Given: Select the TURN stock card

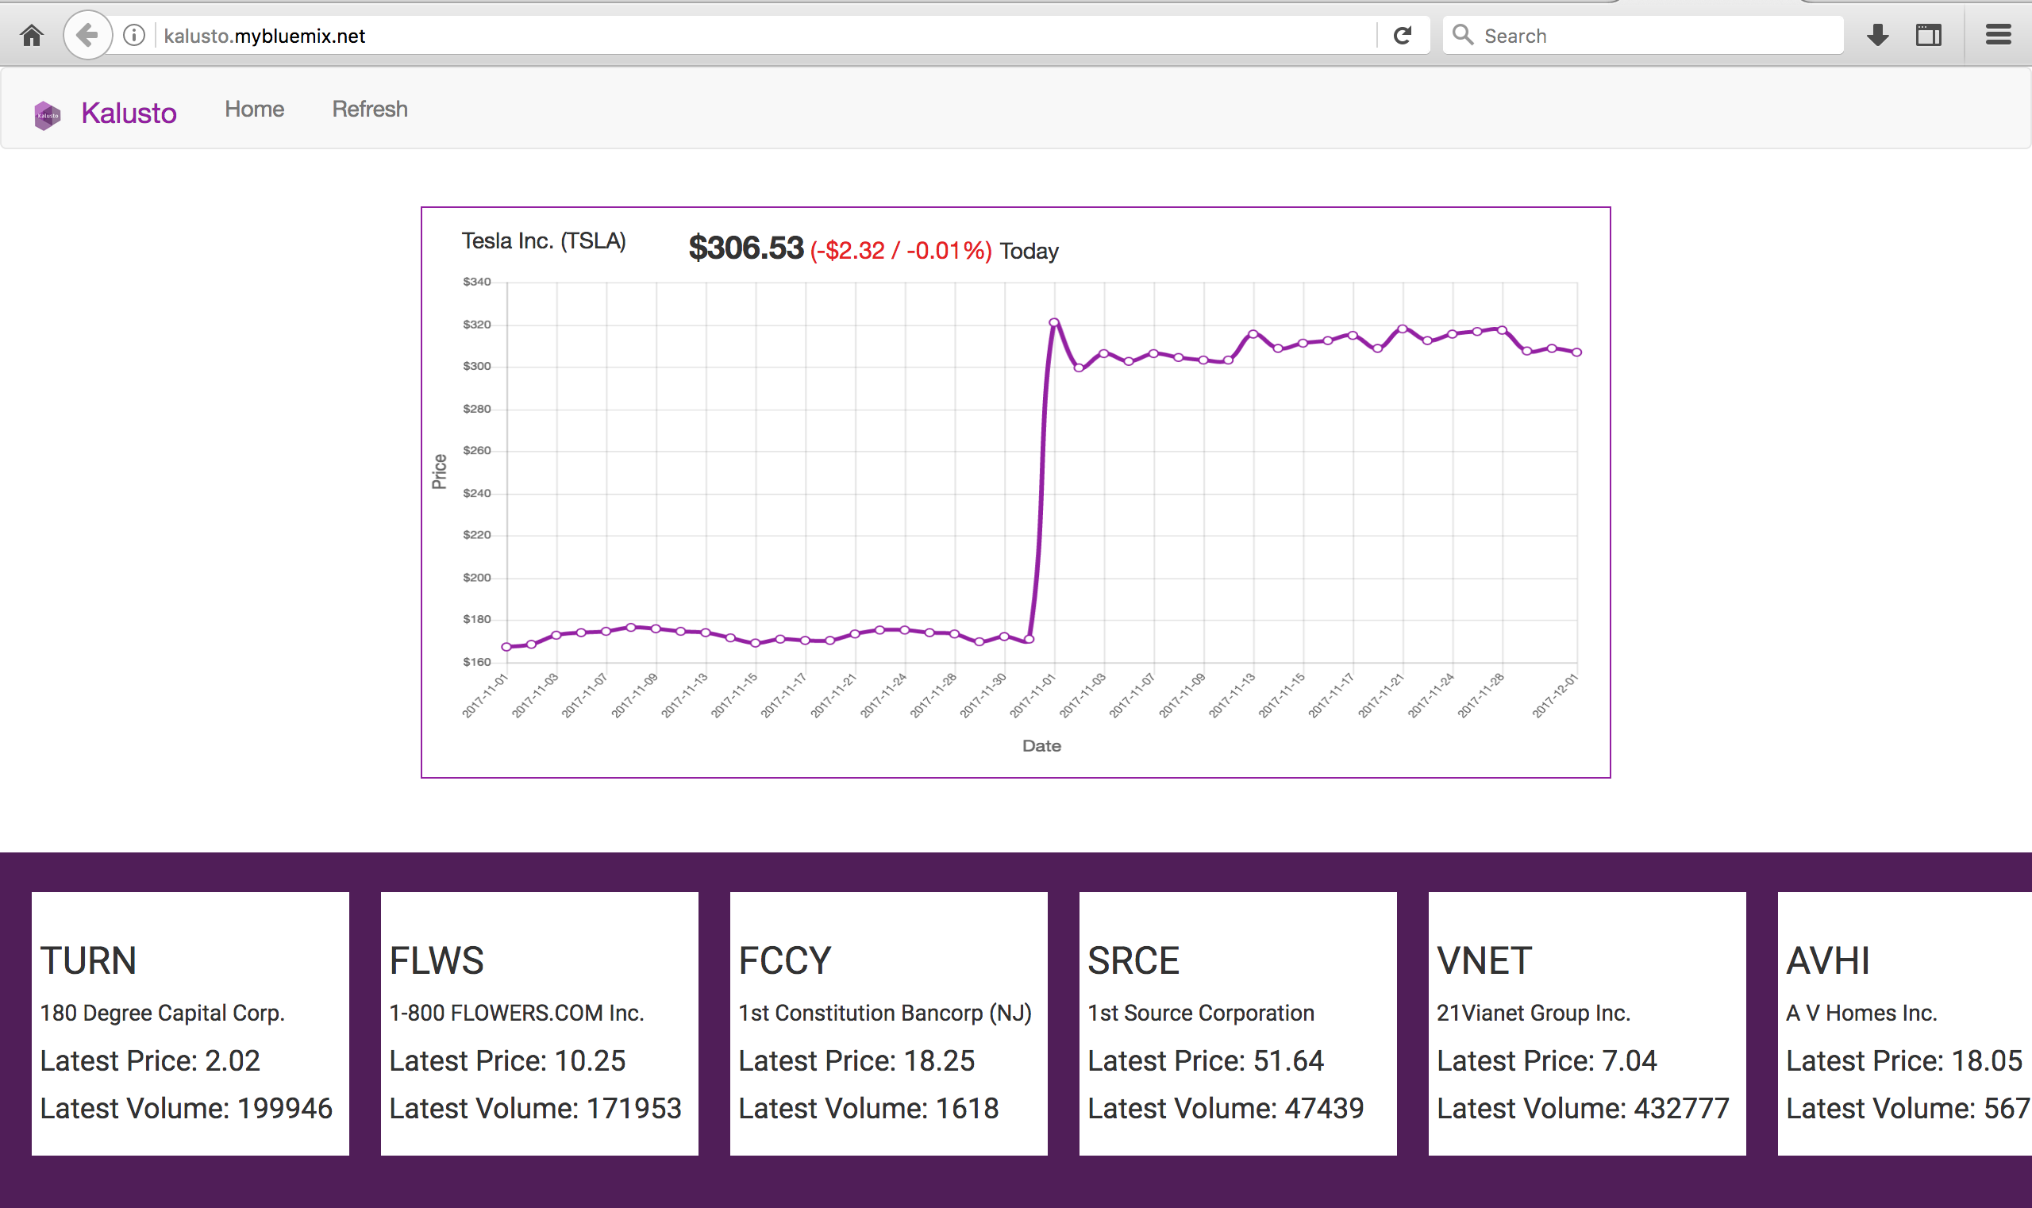Looking at the screenshot, I should (190, 1023).
